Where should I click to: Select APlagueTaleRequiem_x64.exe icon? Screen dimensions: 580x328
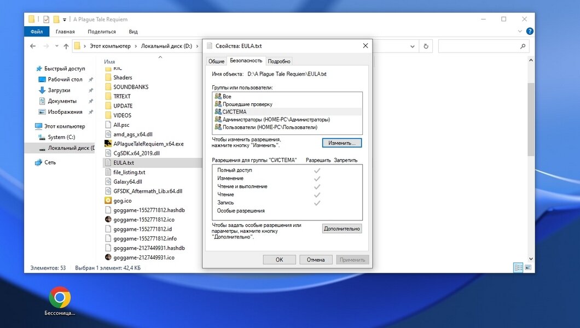coord(108,144)
